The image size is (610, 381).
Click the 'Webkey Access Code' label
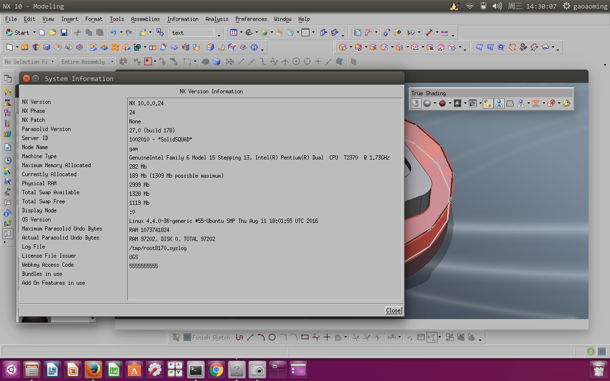(x=48, y=265)
